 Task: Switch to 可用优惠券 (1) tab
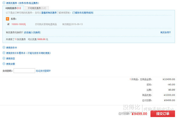coord(13,8)
